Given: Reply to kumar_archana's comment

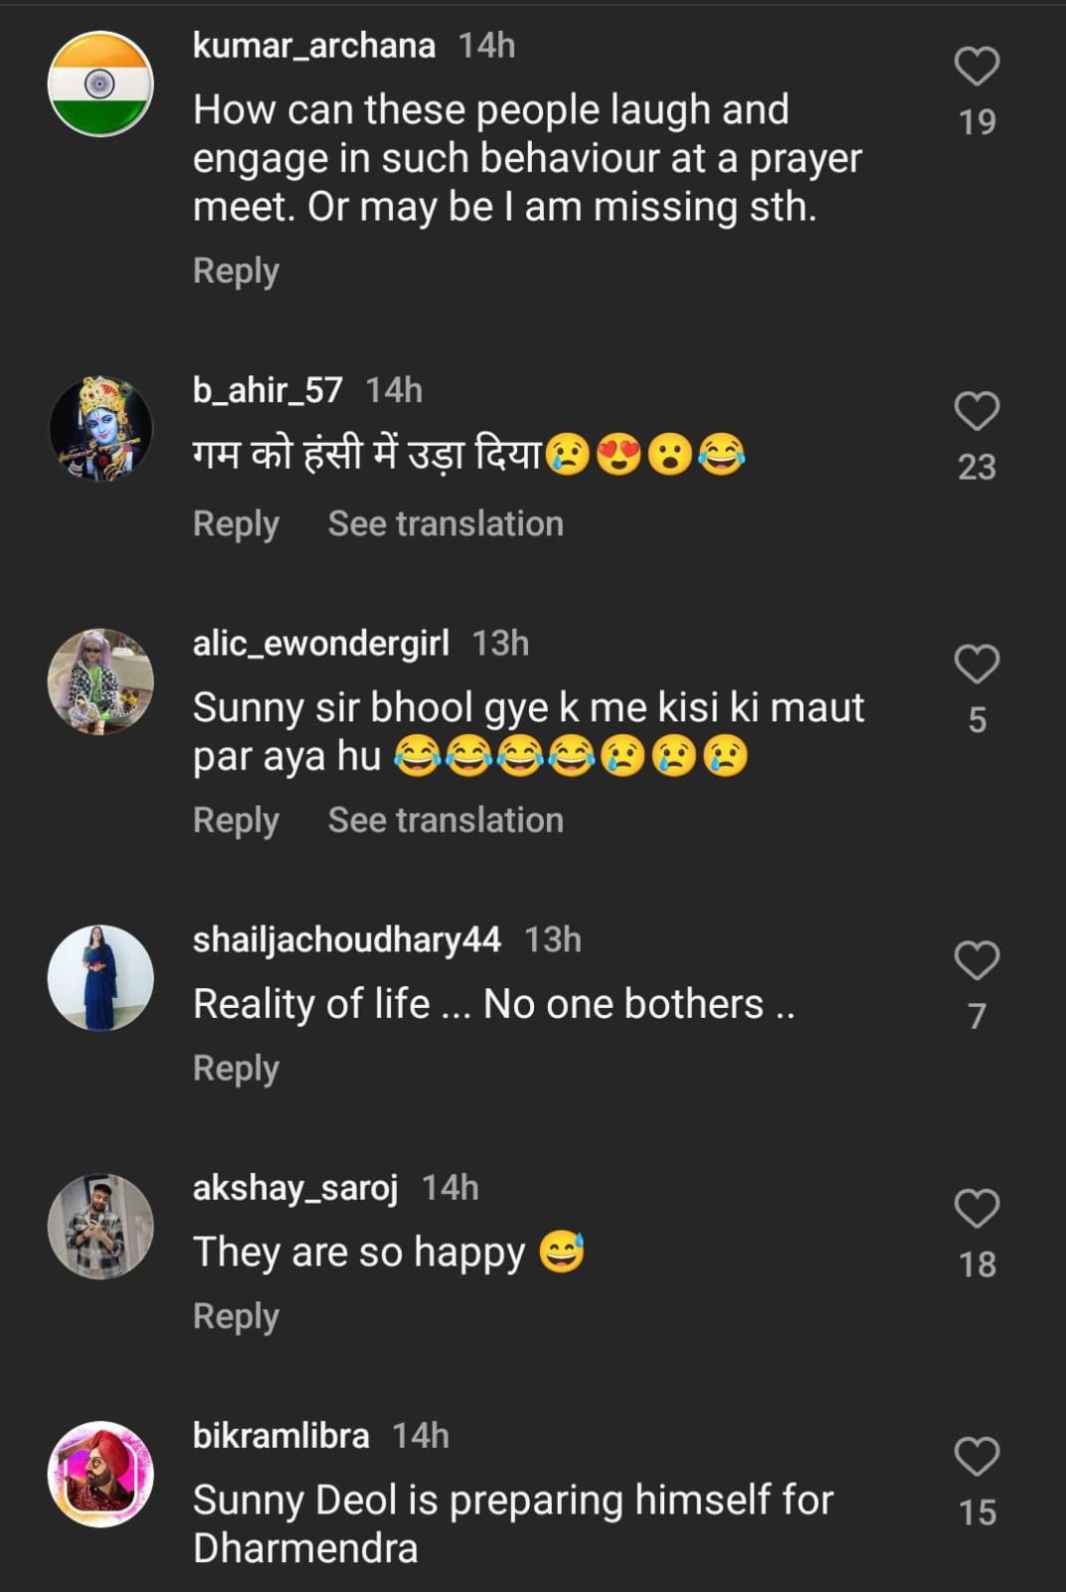Looking at the screenshot, I should coord(236,271).
